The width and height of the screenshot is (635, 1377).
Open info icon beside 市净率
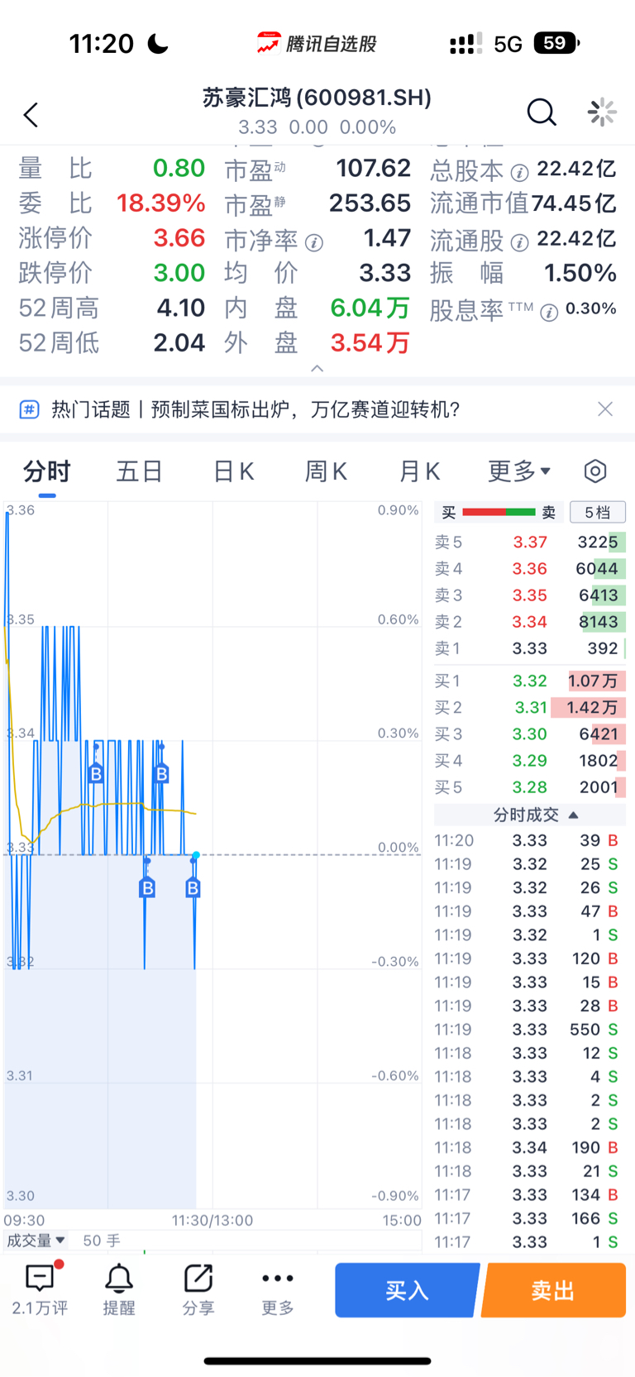[x=313, y=242]
